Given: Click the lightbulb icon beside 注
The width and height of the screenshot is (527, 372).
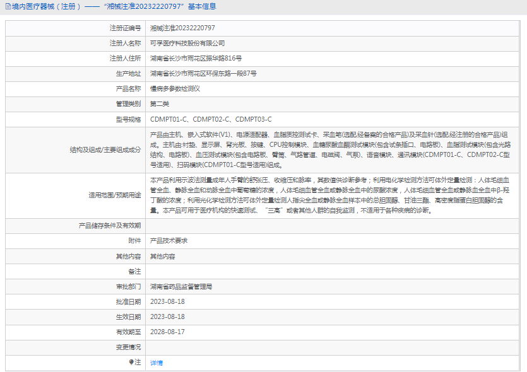Looking at the screenshot, I should (x=131, y=362).
